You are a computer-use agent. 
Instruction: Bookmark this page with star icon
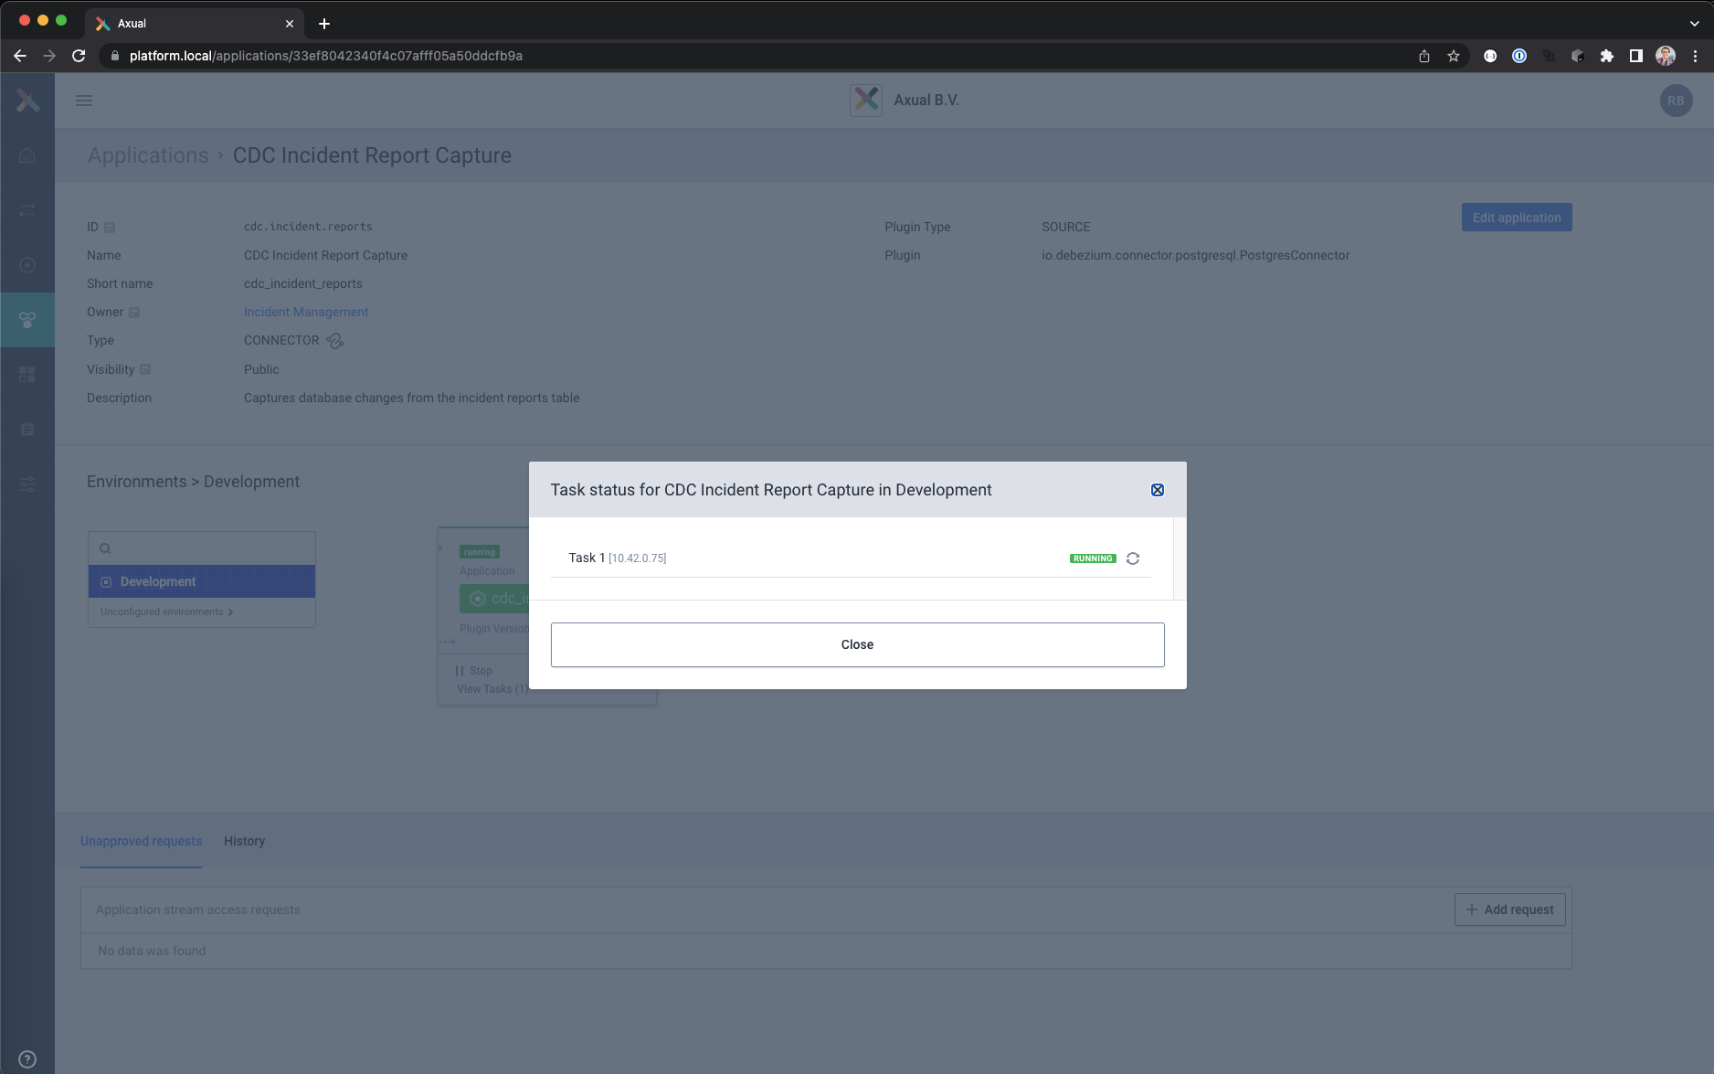(1454, 56)
